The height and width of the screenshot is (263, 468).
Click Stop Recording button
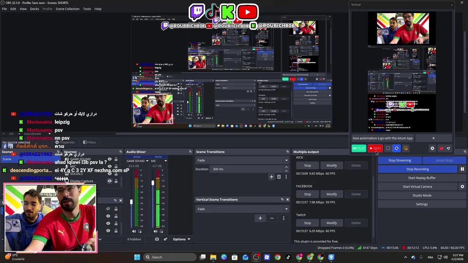tap(418, 169)
